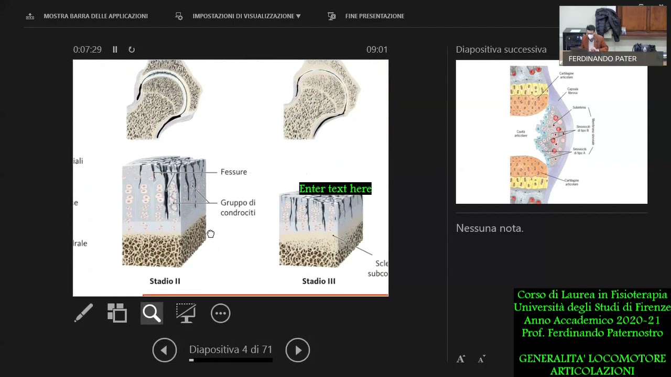Click the slide progress bar under the counter
The height and width of the screenshot is (377, 671).
pos(231,360)
